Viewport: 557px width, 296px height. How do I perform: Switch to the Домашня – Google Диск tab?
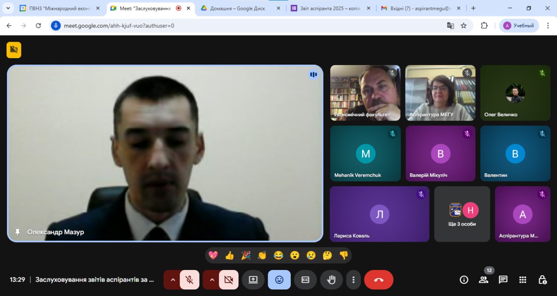(237, 8)
